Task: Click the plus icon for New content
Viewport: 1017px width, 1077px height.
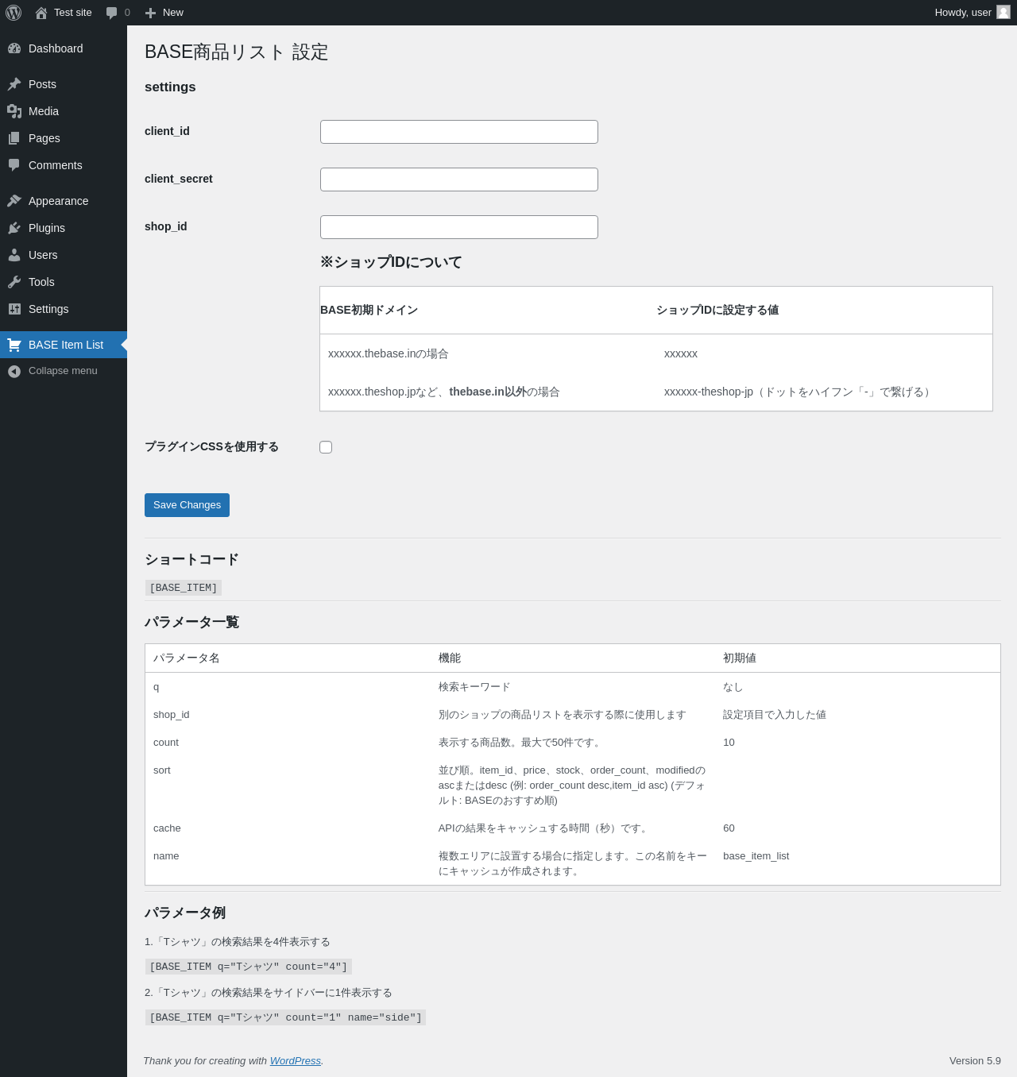Action: [x=150, y=13]
